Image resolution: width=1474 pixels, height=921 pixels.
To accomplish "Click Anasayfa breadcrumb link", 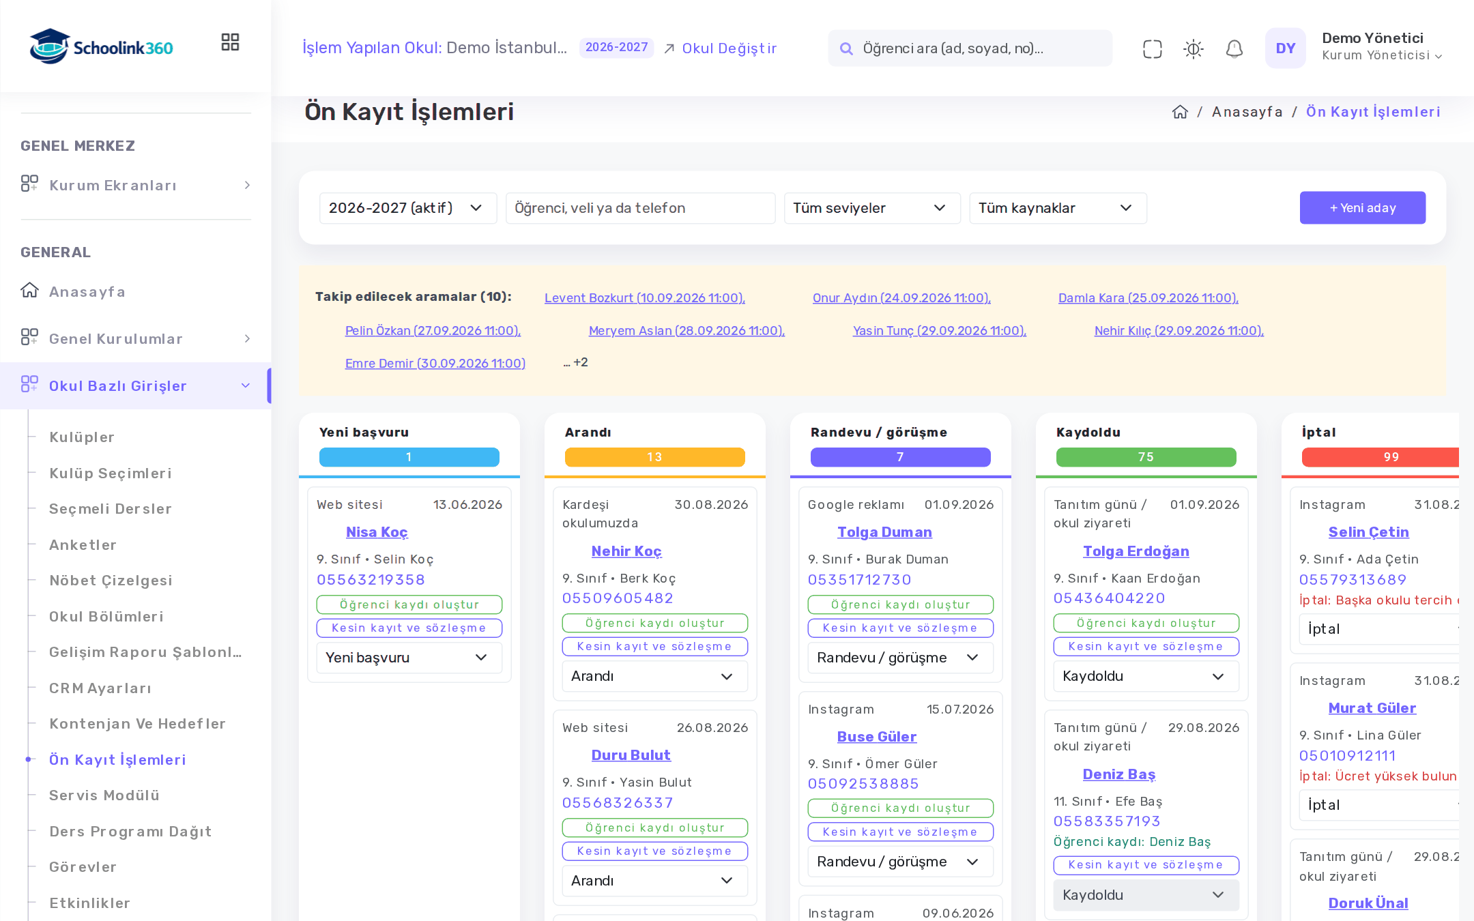I will [1247, 112].
